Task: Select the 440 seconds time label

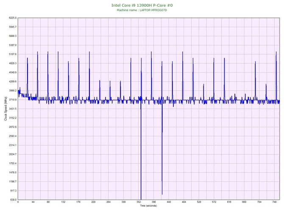Action: coord(169,202)
